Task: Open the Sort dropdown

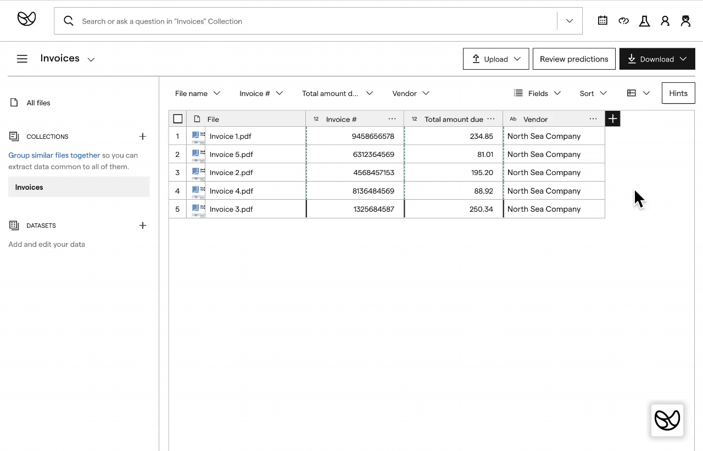Action: pos(593,93)
